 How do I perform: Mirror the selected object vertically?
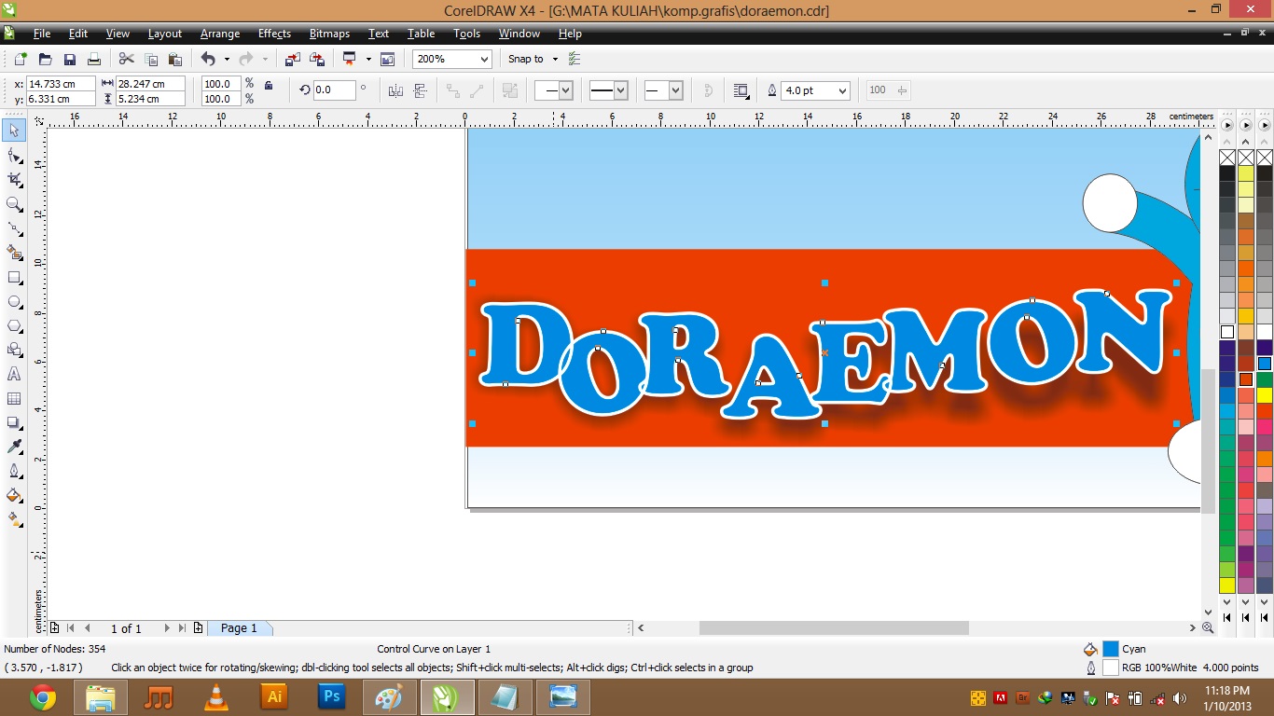tap(422, 90)
